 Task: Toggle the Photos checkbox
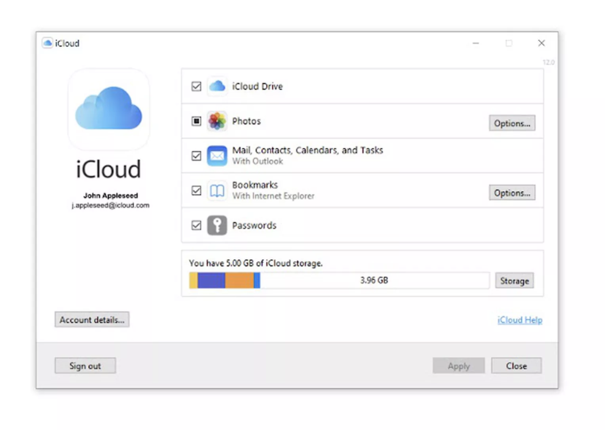196,121
